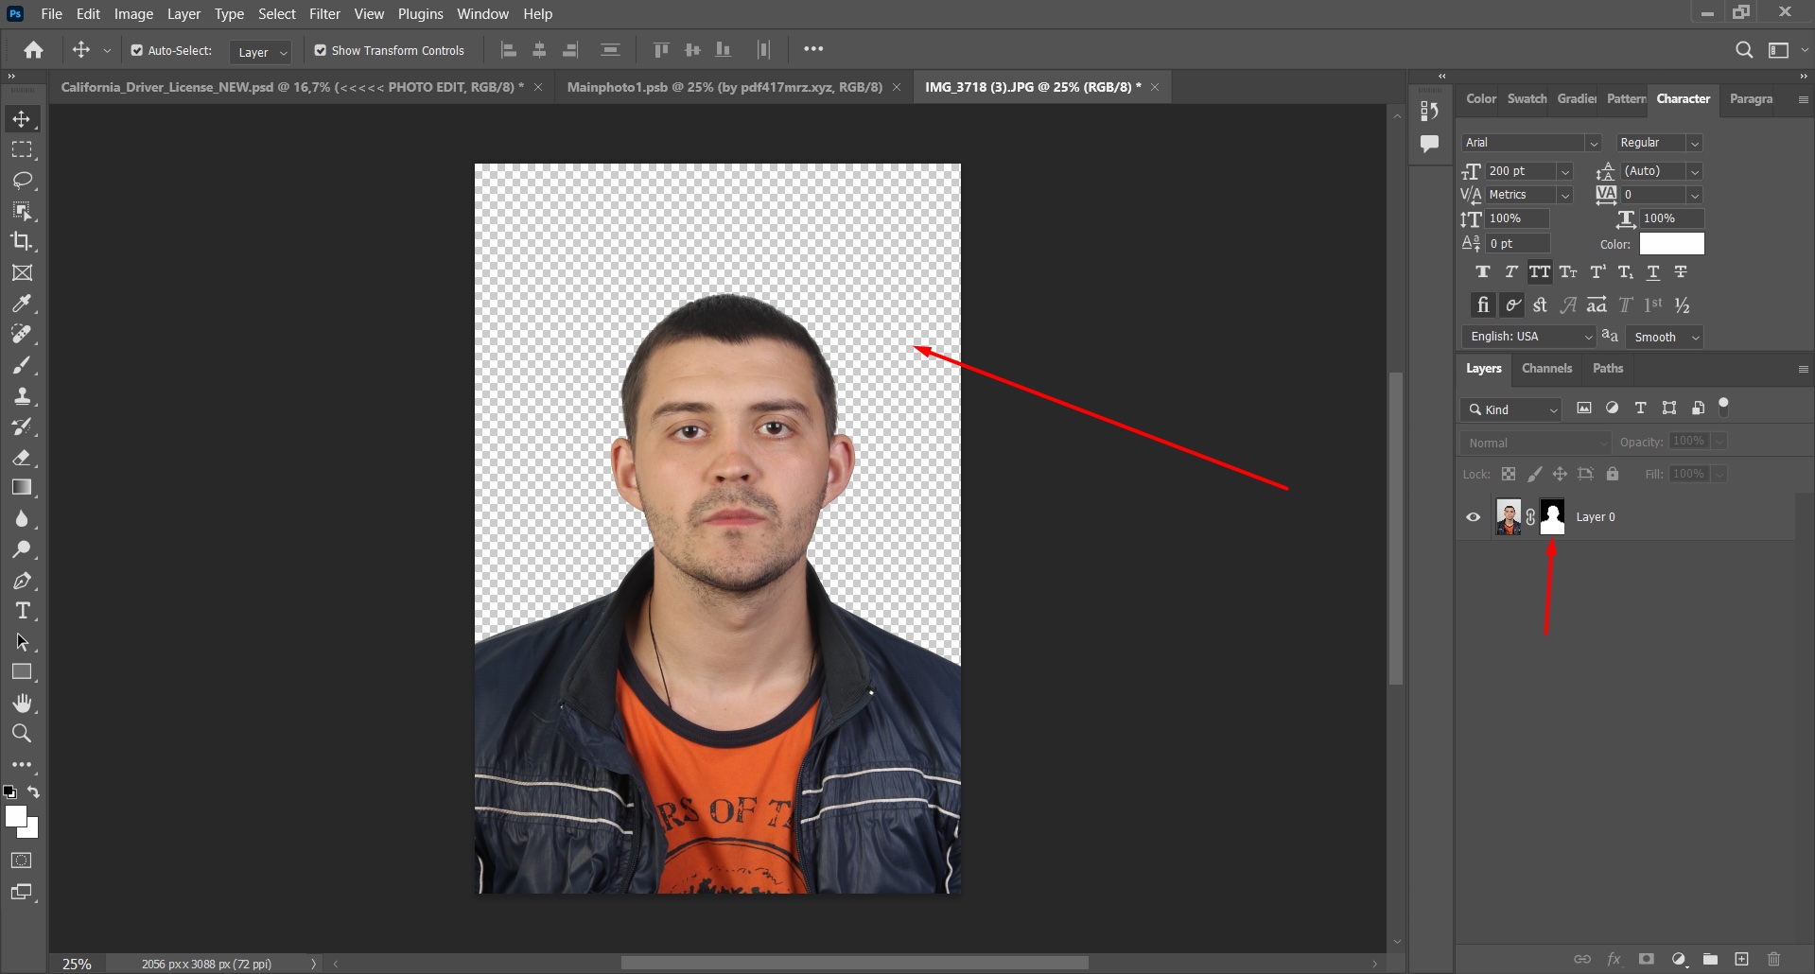Open the Photoshop search feature
This screenshot has height=974, width=1815.
point(1743,49)
